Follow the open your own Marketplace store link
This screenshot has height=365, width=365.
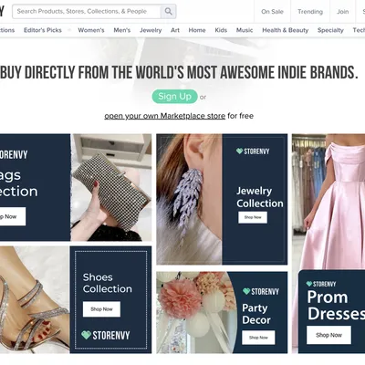pos(165,116)
